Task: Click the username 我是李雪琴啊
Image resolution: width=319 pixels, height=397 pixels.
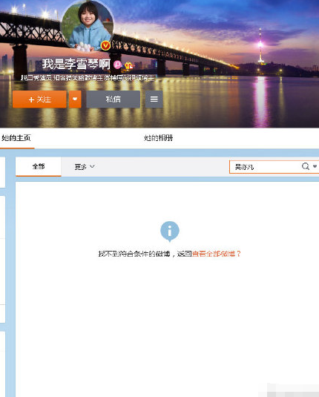Action: coord(76,64)
